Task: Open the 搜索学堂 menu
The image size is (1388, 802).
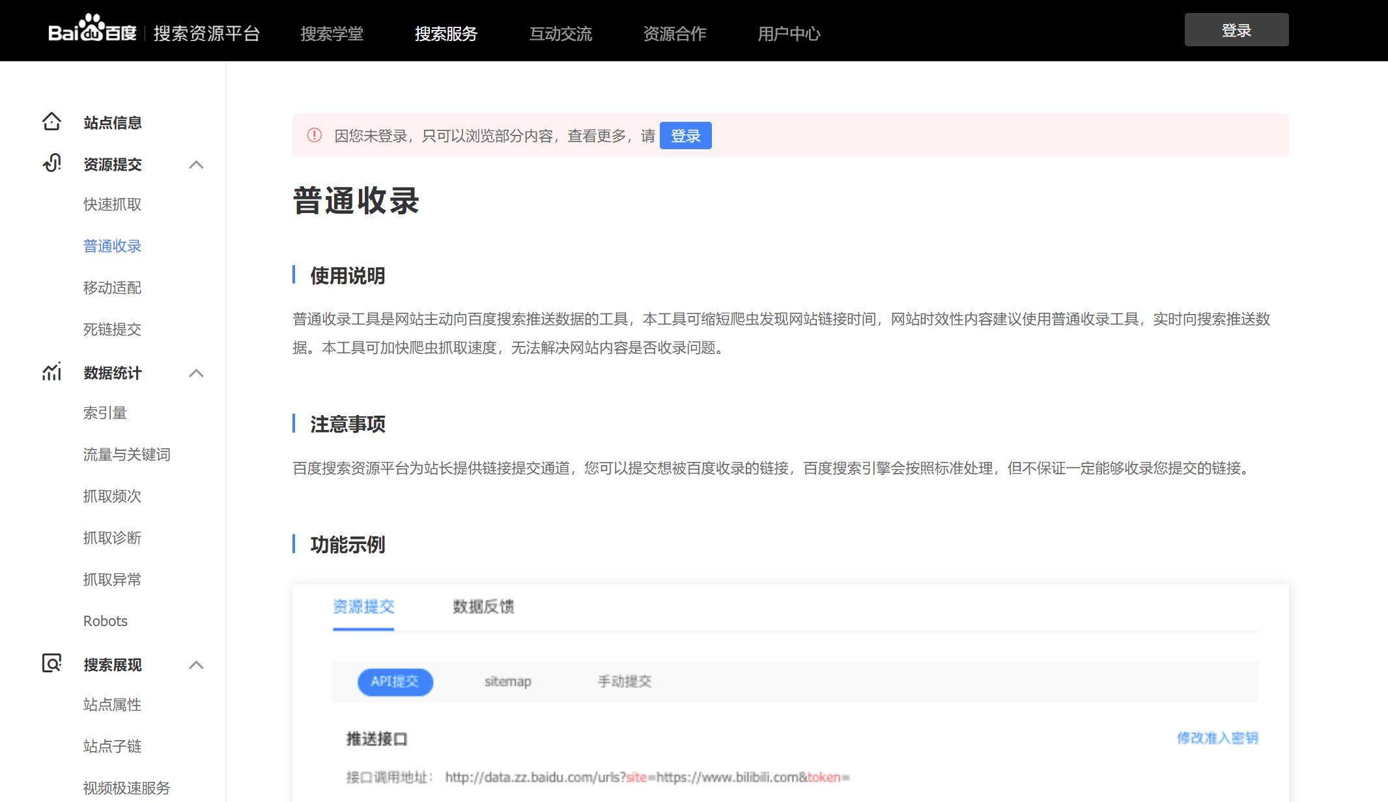Action: pyautogui.click(x=332, y=33)
